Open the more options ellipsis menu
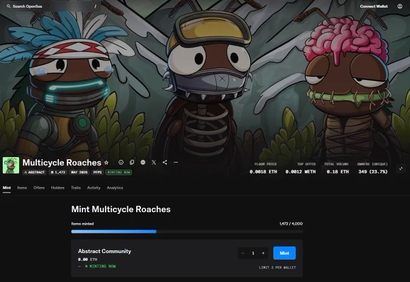The image size is (410, 282). [175, 162]
